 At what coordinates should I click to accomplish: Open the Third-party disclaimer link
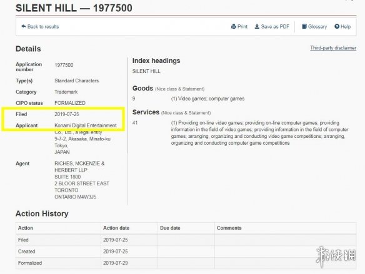click(x=333, y=48)
